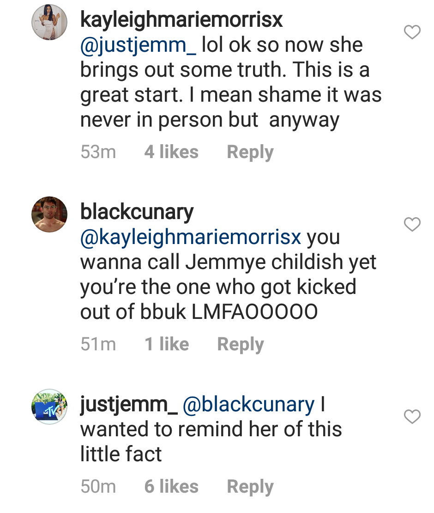
Task: Open the kayleighmariemorrisx username heading
Action: [x=181, y=20]
